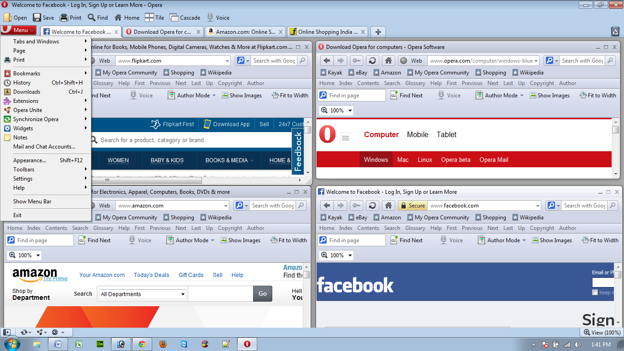Open zoom 100% dropdown in Opera Software window

tap(350, 110)
